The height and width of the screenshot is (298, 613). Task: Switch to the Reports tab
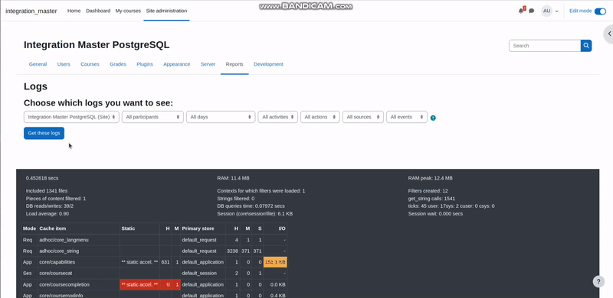pyautogui.click(x=234, y=64)
